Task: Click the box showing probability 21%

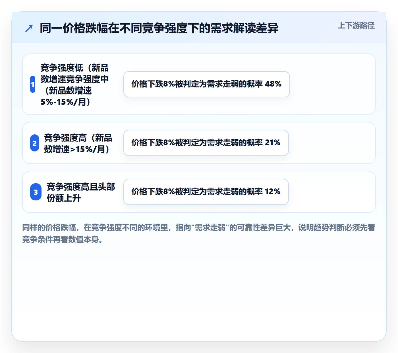Action: pyautogui.click(x=206, y=143)
